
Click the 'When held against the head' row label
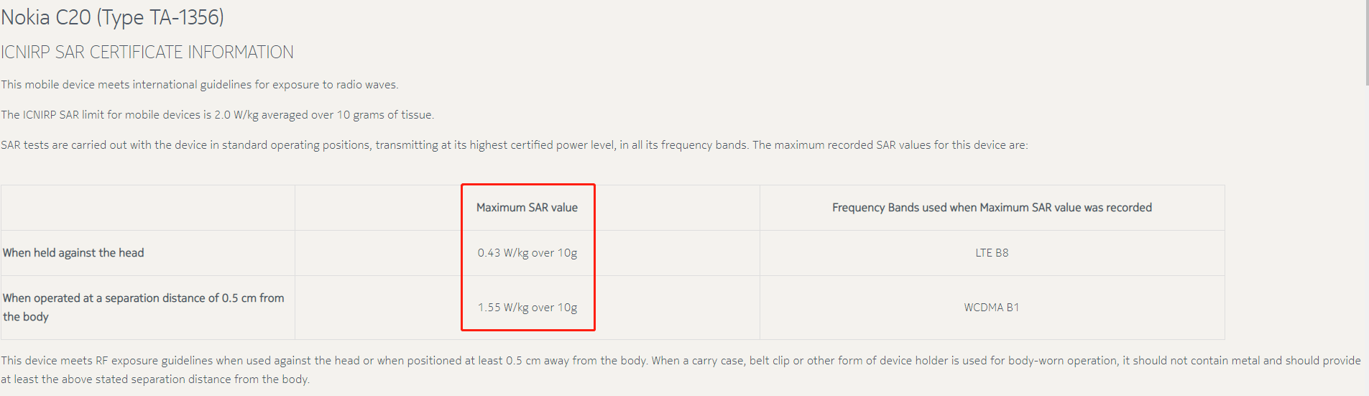pyautogui.click(x=73, y=253)
